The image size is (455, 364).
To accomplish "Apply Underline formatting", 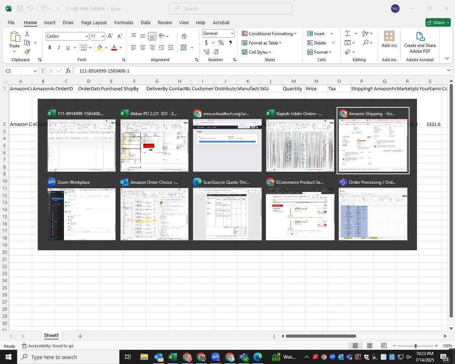I will click(68, 47).
